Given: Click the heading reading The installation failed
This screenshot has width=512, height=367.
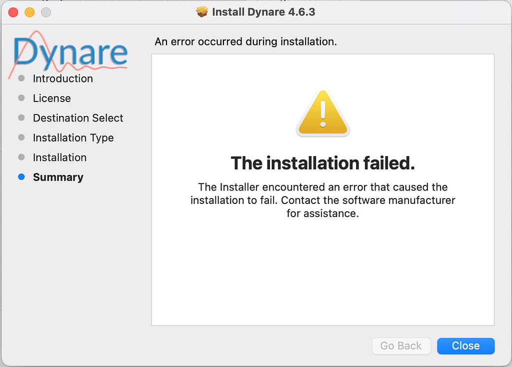Looking at the screenshot, I should pos(322,163).
